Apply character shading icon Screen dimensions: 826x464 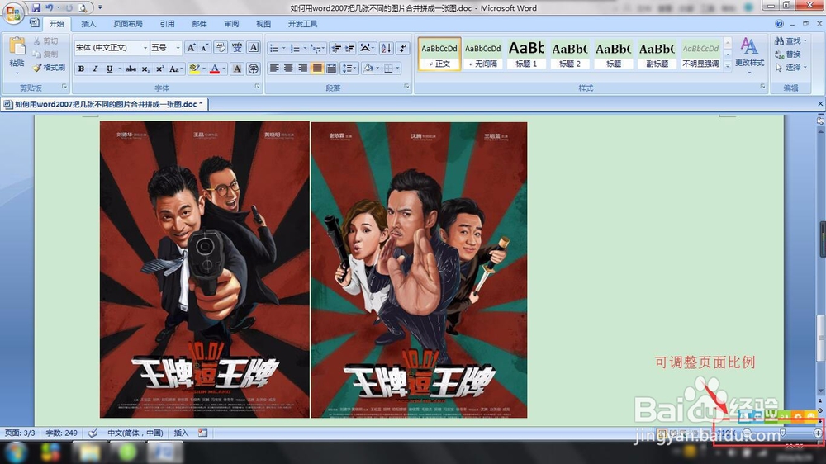[x=237, y=69]
